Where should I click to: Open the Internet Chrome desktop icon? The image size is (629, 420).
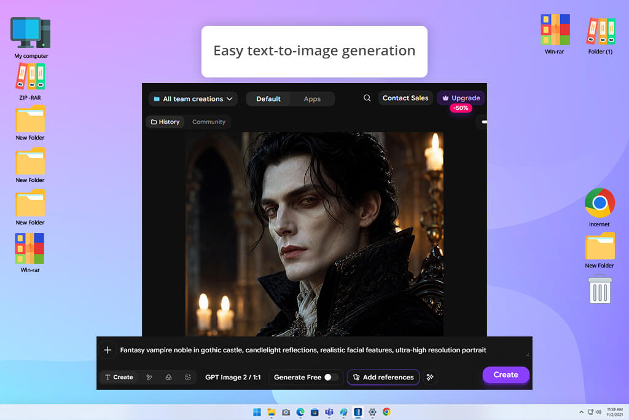click(x=600, y=207)
